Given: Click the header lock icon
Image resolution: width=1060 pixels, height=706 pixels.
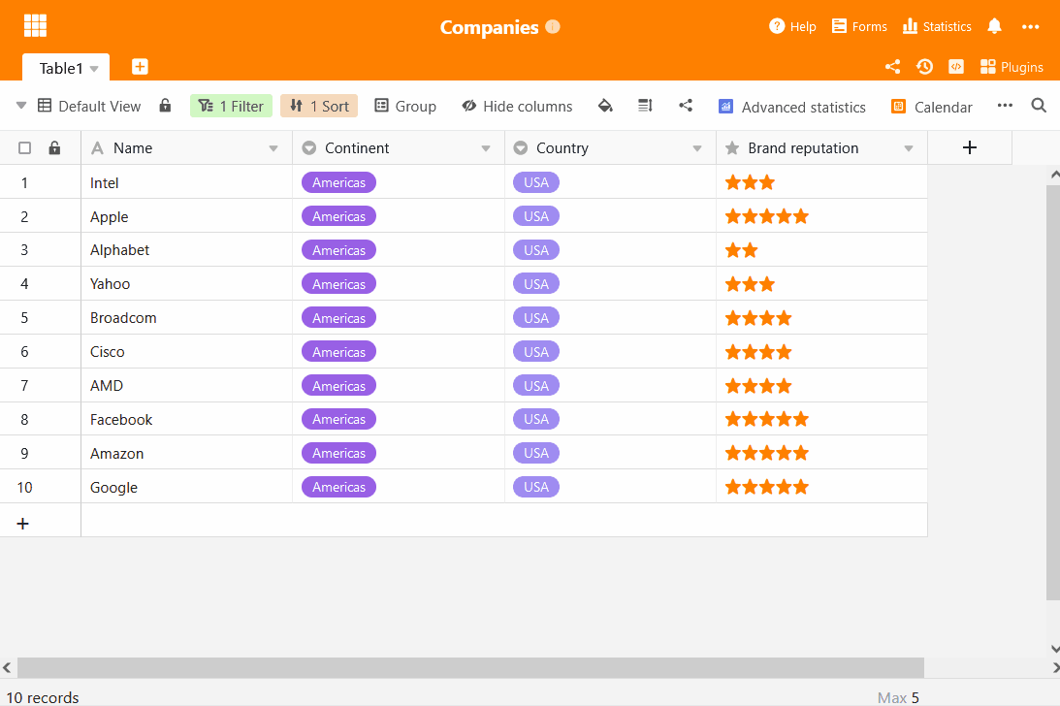Looking at the screenshot, I should point(54,148).
